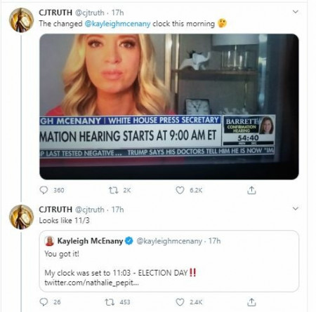This screenshot has height=312, width=316.
Task: Share the first tweet via share icon
Action: click(x=251, y=190)
